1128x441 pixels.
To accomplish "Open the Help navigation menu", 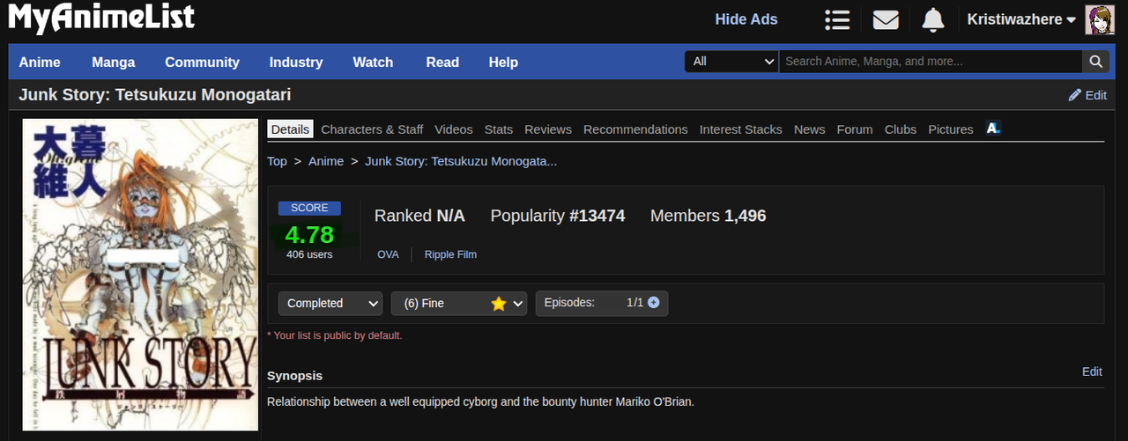I will click(x=503, y=62).
